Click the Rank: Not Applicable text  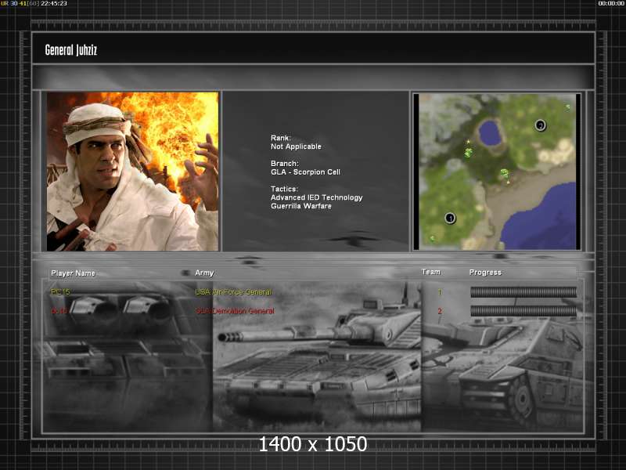[x=296, y=143]
